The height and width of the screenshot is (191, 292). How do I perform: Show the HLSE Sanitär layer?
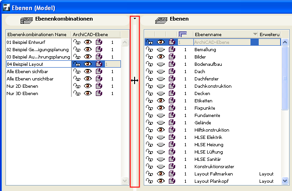[x=161, y=159]
